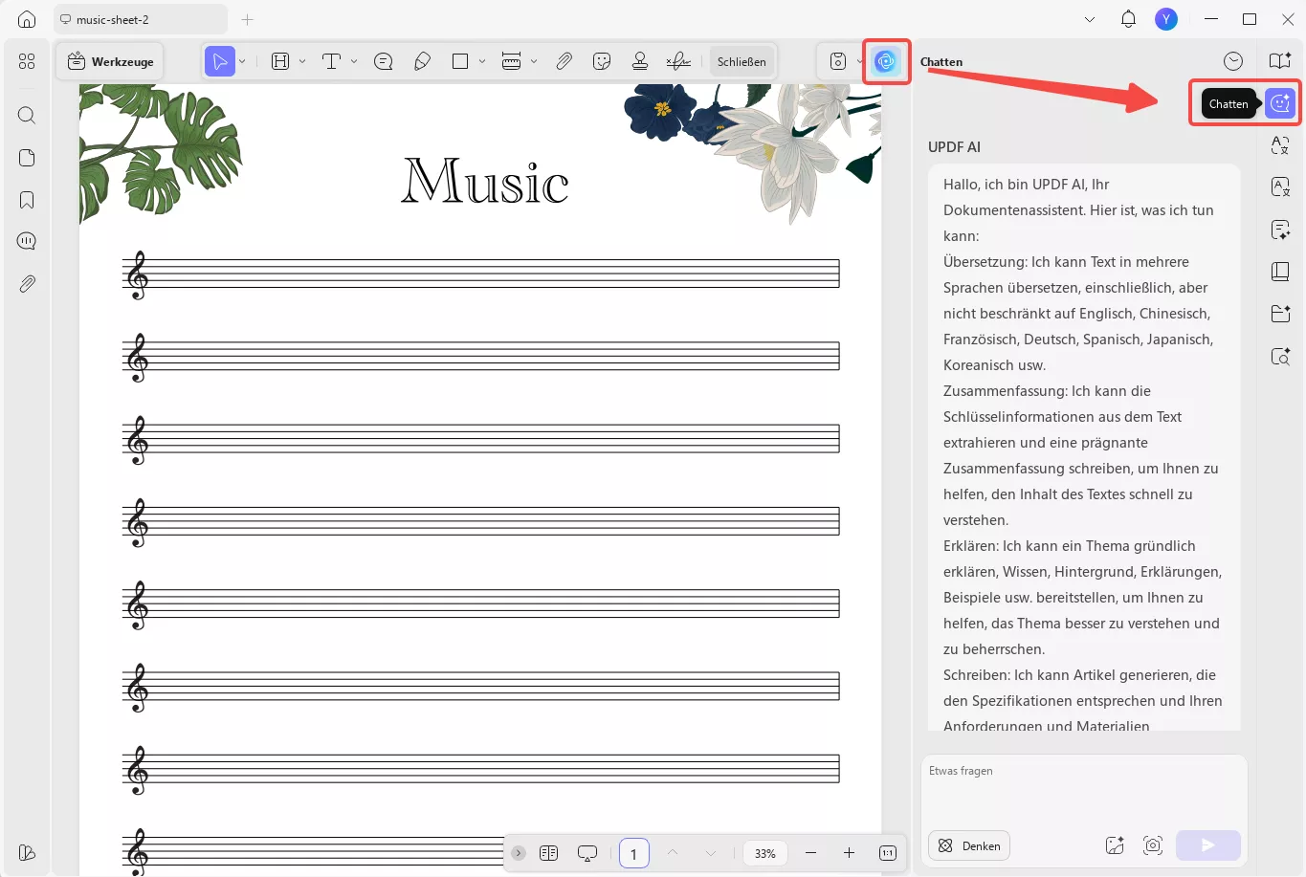Open the shape tool dropdown arrow

(481, 60)
